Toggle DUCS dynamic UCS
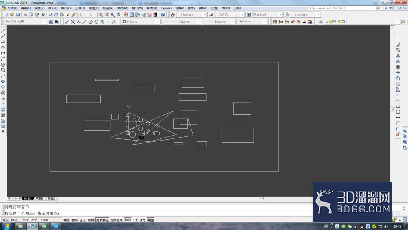Image resolution: width=408 pixels, height=230 pixels. tap(128, 220)
